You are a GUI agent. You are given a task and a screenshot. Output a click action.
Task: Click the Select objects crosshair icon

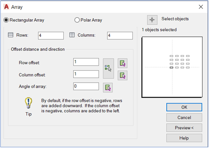[152, 20]
